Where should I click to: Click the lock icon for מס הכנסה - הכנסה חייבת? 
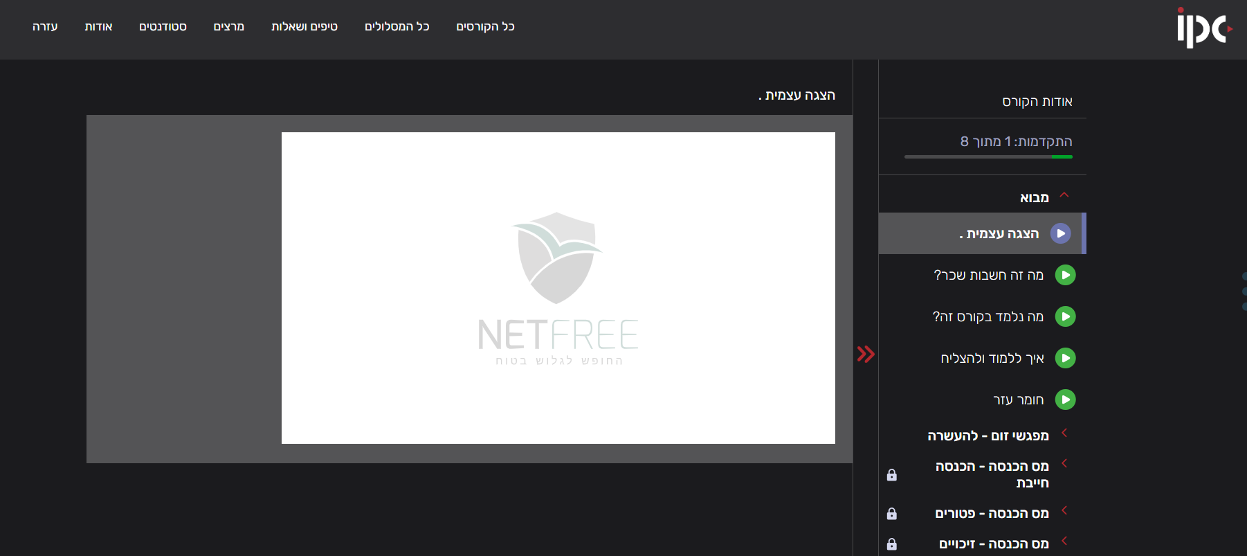pyautogui.click(x=892, y=475)
